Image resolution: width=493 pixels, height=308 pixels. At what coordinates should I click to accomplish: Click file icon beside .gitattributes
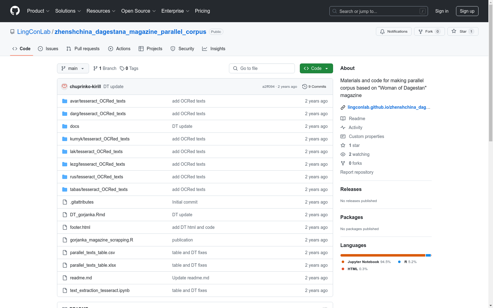[65, 202]
